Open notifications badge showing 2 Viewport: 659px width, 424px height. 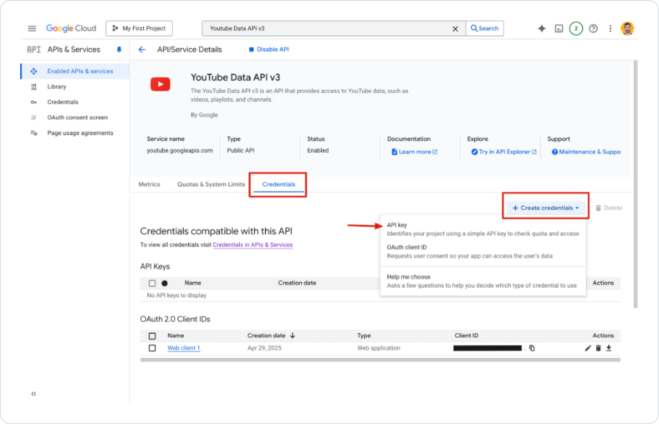576,29
